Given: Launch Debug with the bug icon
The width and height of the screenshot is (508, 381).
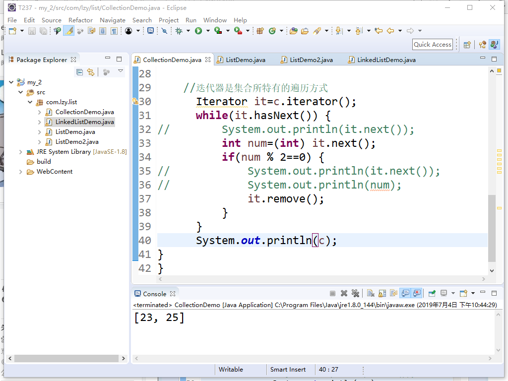Looking at the screenshot, I should pos(179,31).
